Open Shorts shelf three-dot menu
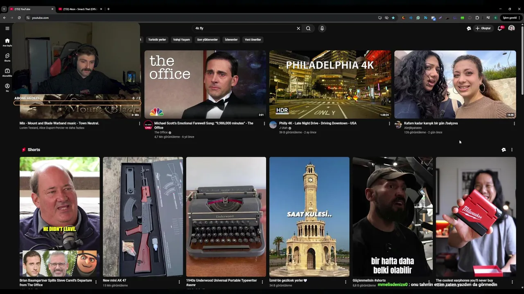Viewport: 524px width, 294px height. click(512, 150)
